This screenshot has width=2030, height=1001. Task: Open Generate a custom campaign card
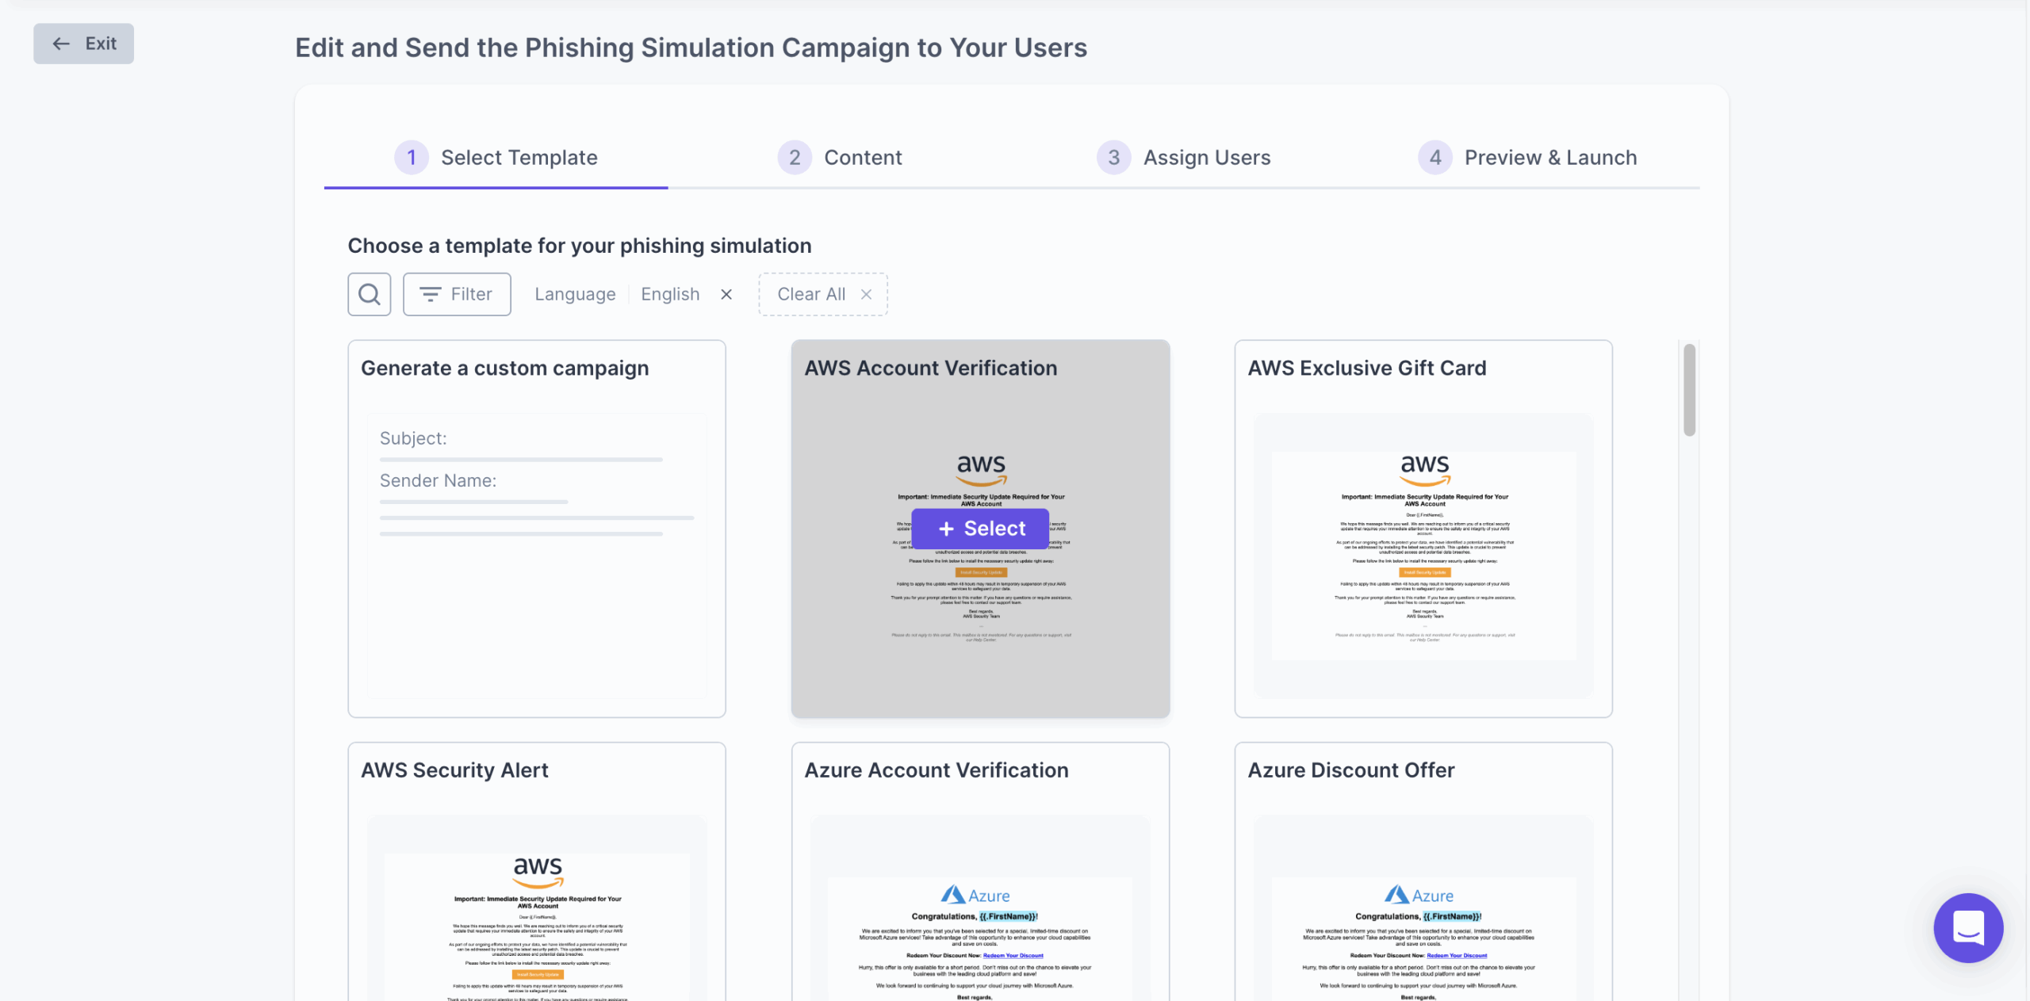[x=536, y=529]
